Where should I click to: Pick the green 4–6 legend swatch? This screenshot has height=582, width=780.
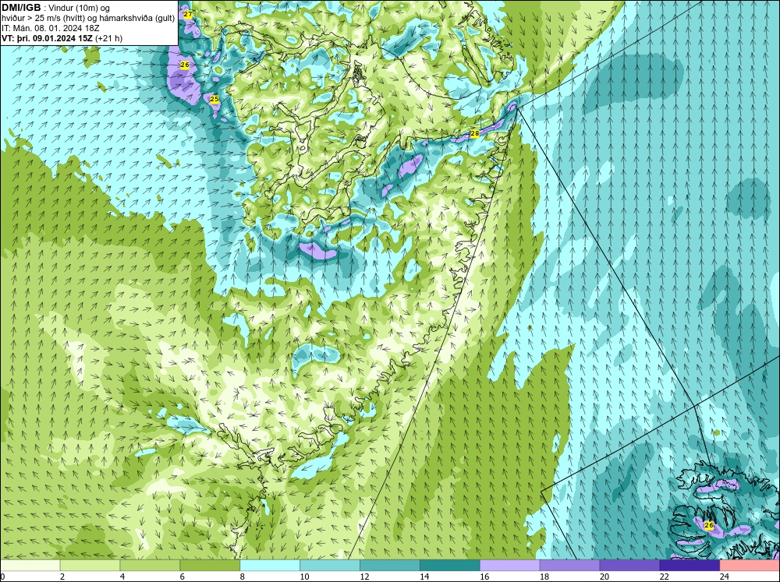tap(150, 565)
